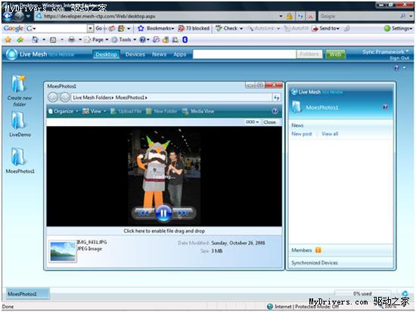Click the Members notification icon
Image resolution: width=416 pixels, height=312 pixels.
pos(318,250)
